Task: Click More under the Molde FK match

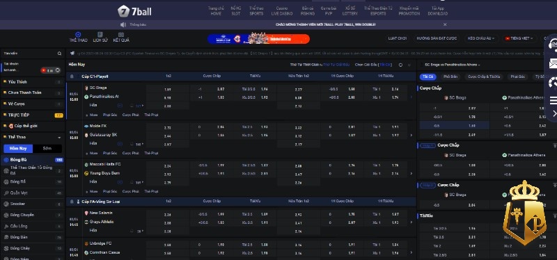Action: point(93,153)
